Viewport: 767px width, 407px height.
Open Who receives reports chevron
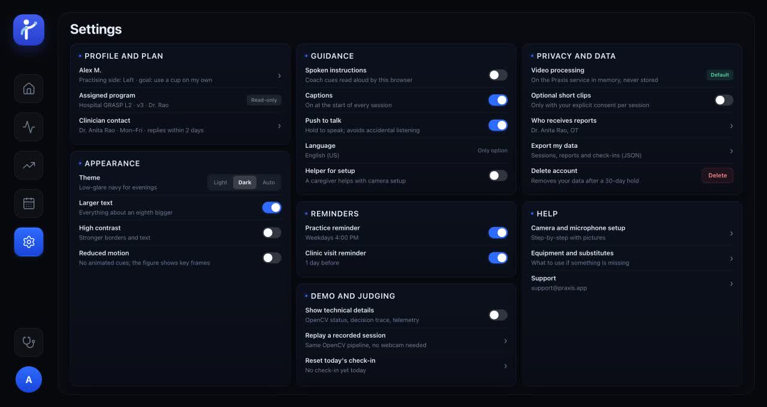click(x=731, y=126)
